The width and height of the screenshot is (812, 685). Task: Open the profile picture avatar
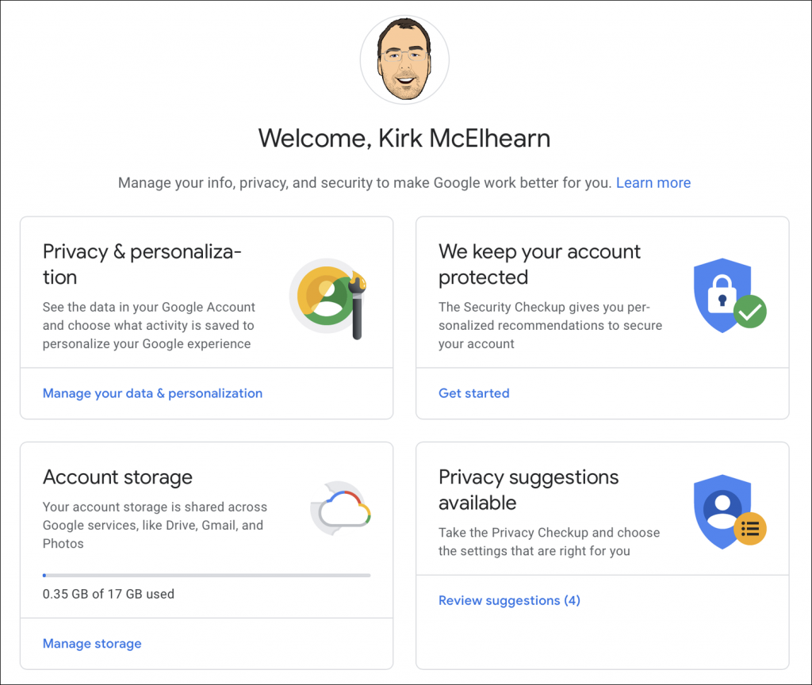click(404, 59)
